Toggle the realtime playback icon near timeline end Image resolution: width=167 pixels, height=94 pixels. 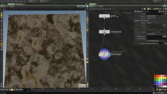(160, 90)
